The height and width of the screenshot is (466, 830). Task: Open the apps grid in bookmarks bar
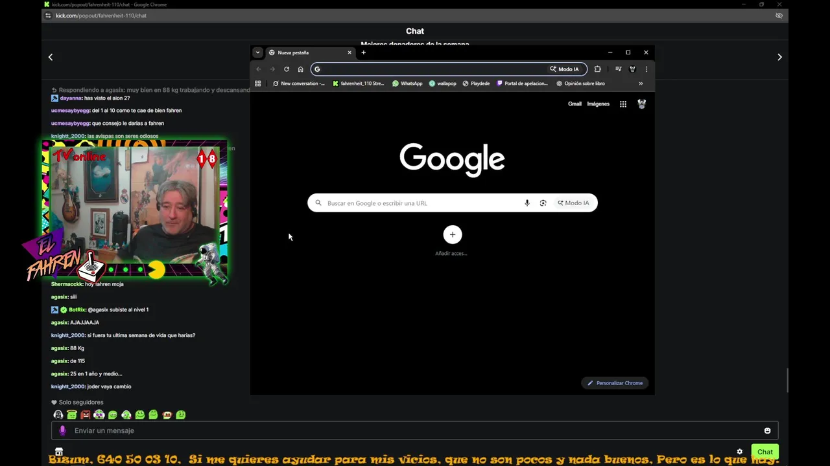258,83
